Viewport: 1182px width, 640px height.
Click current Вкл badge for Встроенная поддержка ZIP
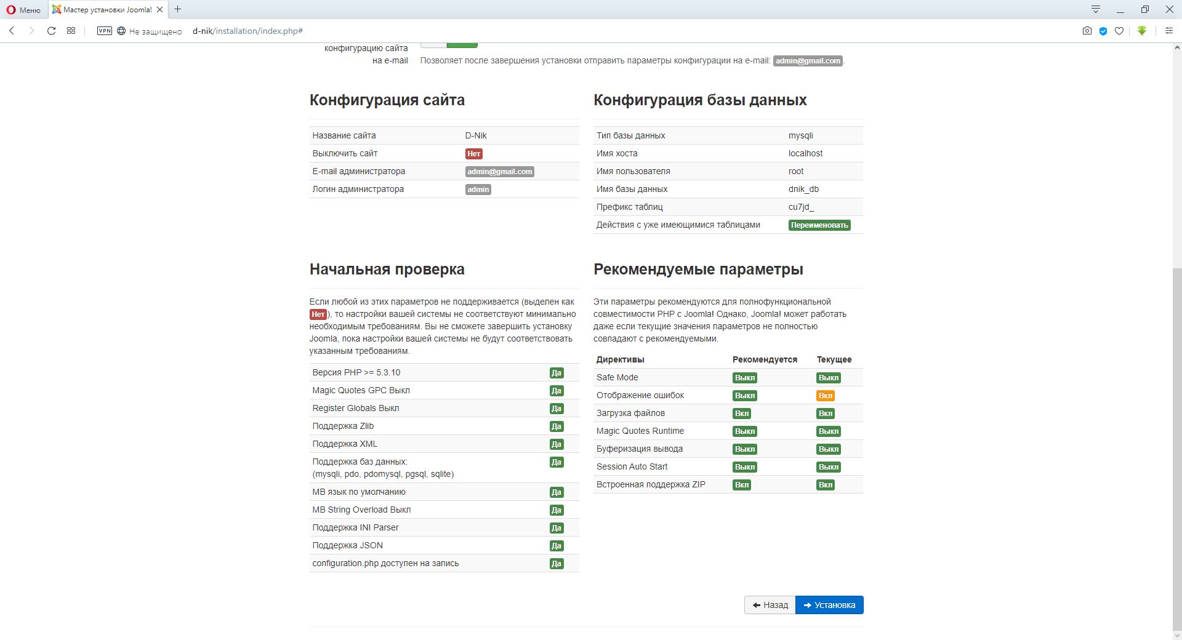826,485
